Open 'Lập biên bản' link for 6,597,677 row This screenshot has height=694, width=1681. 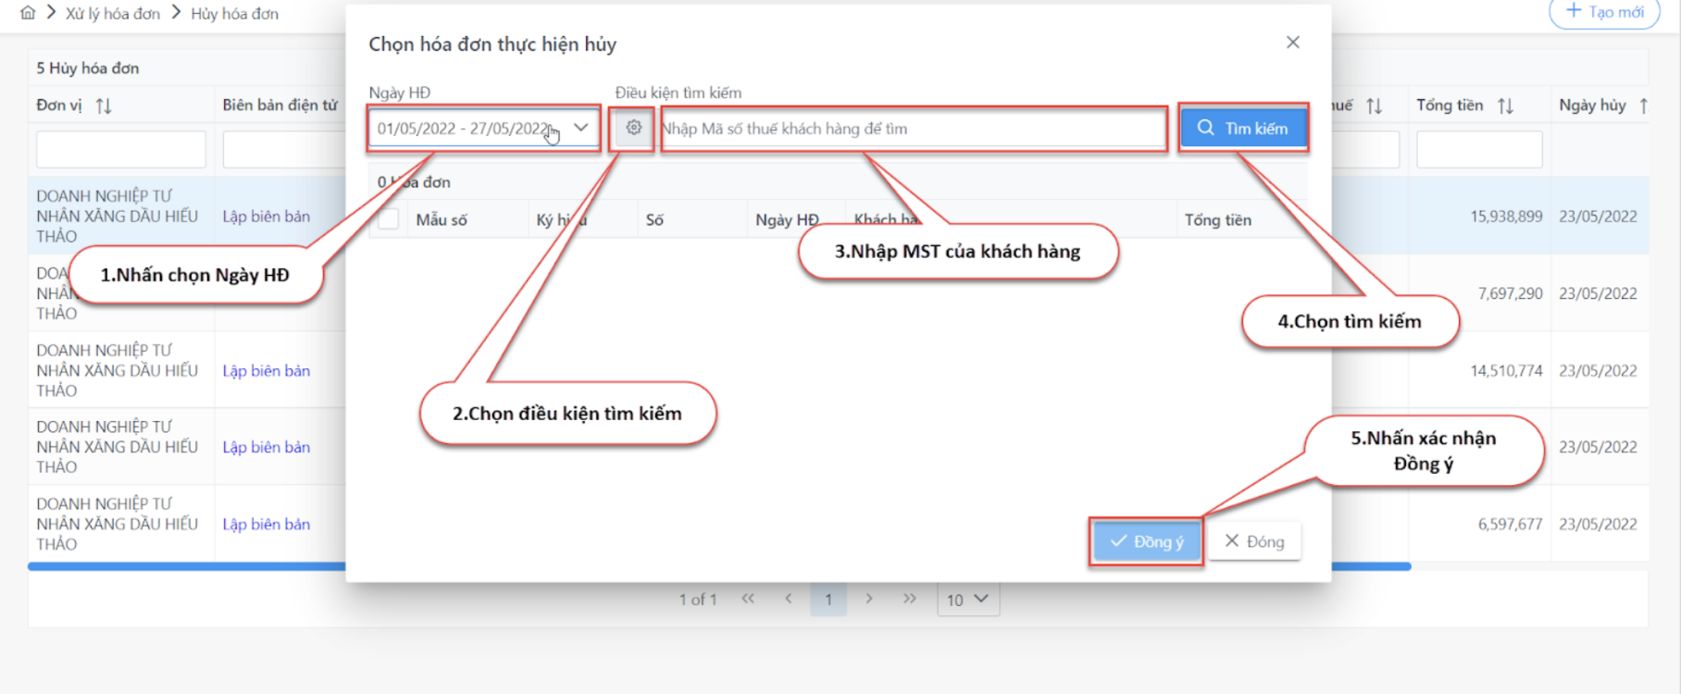[x=266, y=525]
